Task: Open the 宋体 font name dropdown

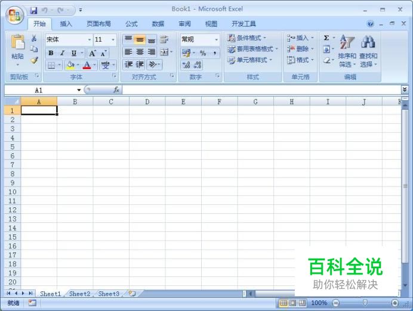Action: pyautogui.click(x=90, y=40)
